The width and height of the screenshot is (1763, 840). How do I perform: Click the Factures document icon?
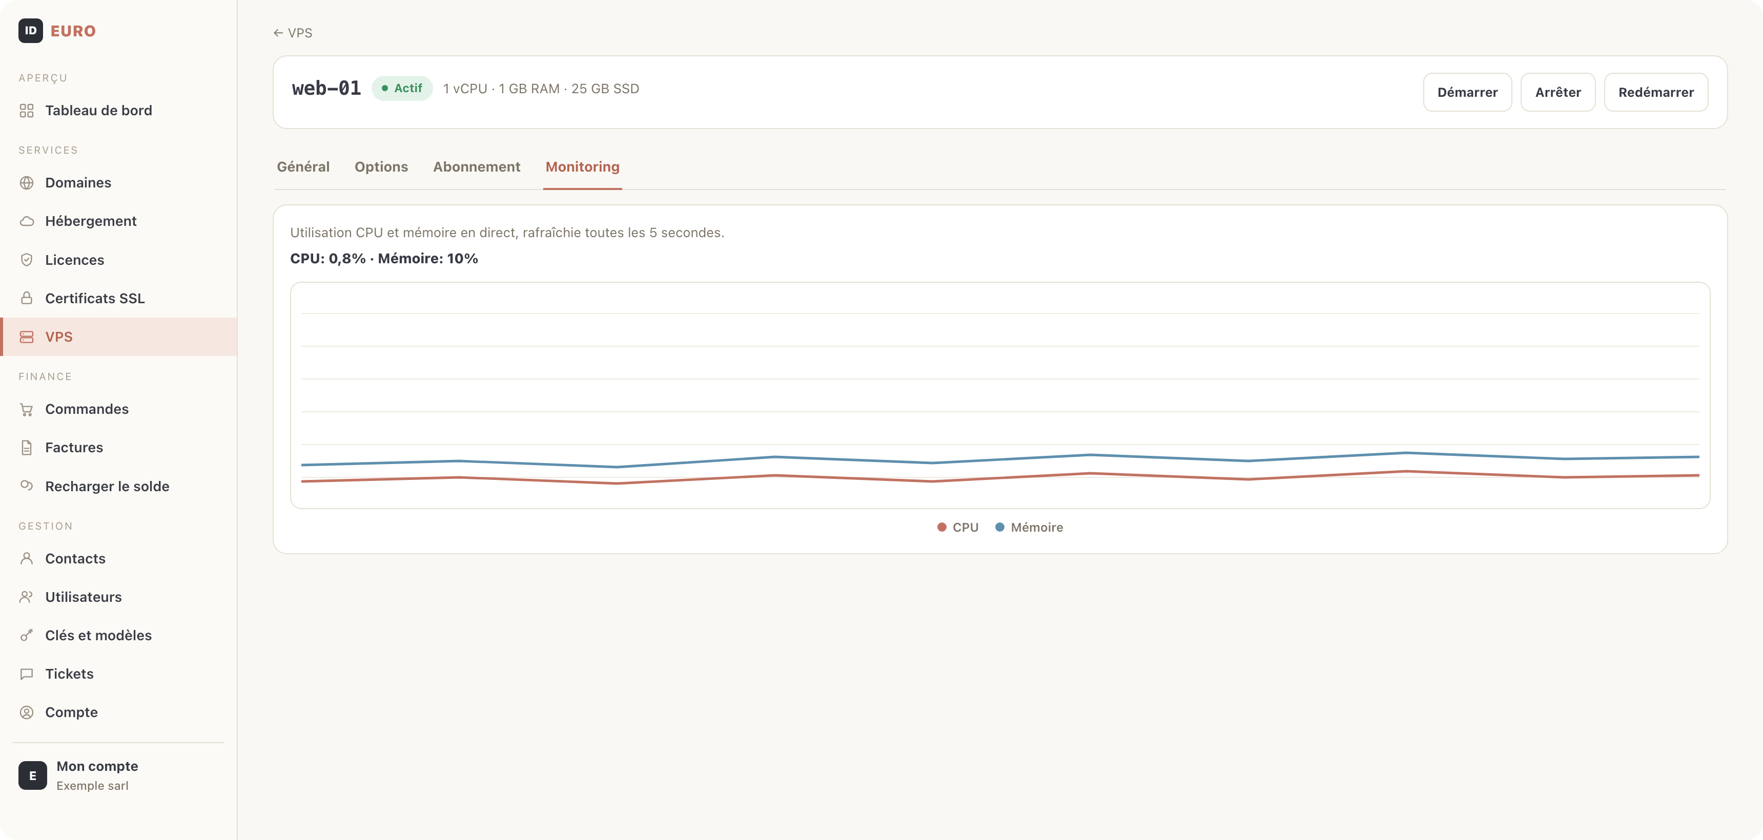pos(27,447)
